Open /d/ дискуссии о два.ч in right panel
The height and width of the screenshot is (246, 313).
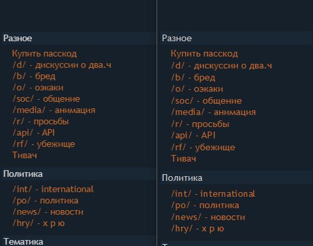pyautogui.click(x=222, y=66)
